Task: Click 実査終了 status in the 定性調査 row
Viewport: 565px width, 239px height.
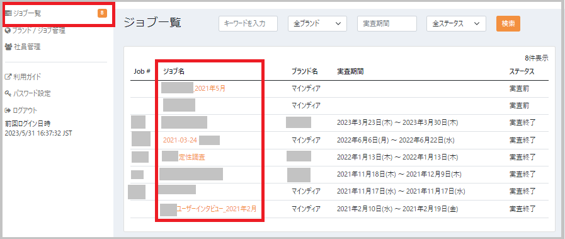Action: 522,158
